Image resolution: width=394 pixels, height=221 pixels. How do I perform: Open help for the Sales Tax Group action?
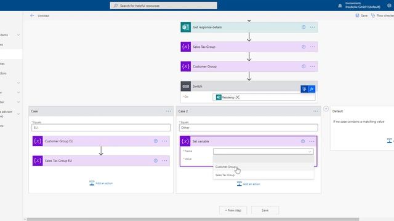(304, 47)
